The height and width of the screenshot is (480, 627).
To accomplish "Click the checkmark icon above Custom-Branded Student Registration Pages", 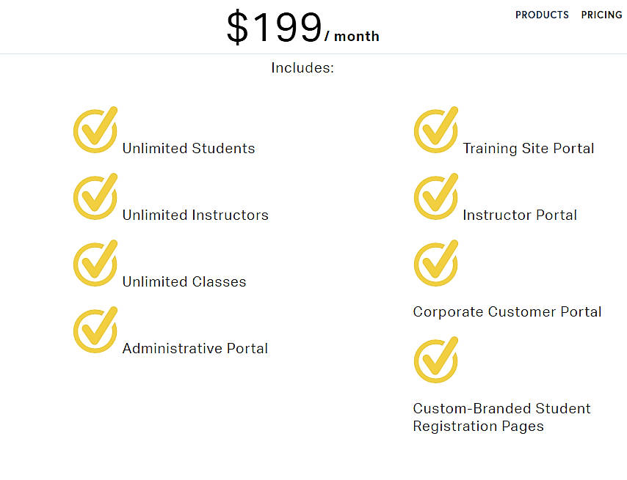I will [x=436, y=359].
